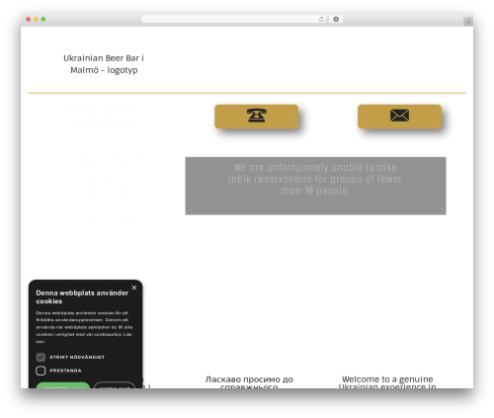
Task: Click the yellow window minimize dot
Action: tap(36, 19)
